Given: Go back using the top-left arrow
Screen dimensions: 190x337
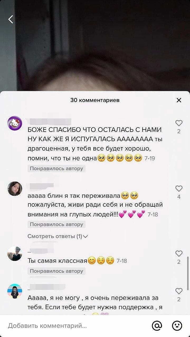Looking at the screenshot, I should coord(11,19).
